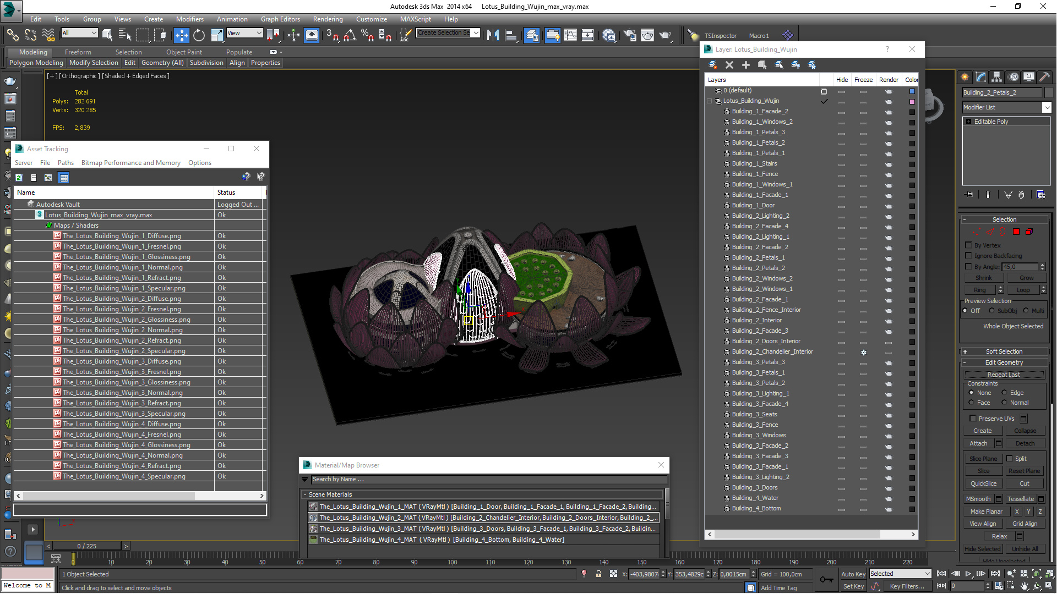Pin the modifier stack
The height and width of the screenshot is (594, 1057).
(969, 194)
